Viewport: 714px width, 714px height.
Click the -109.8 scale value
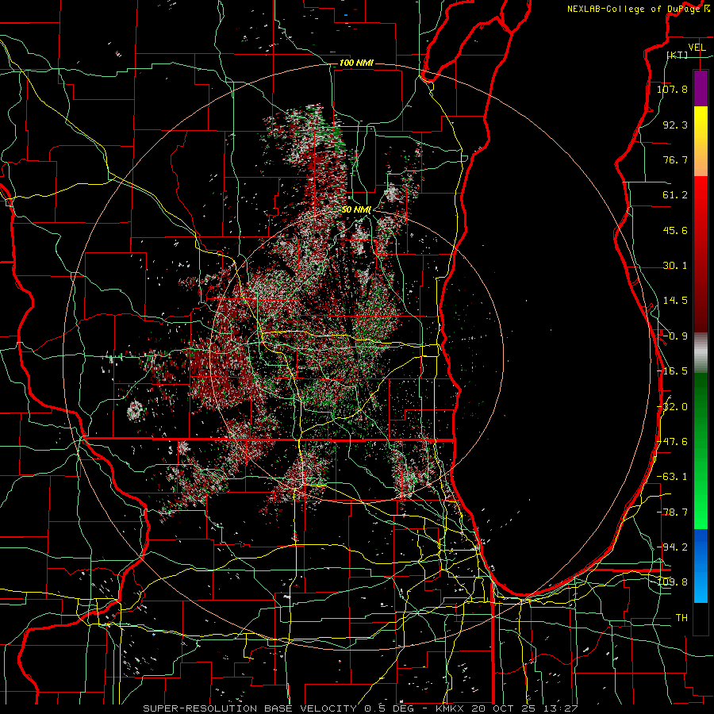[x=672, y=582]
